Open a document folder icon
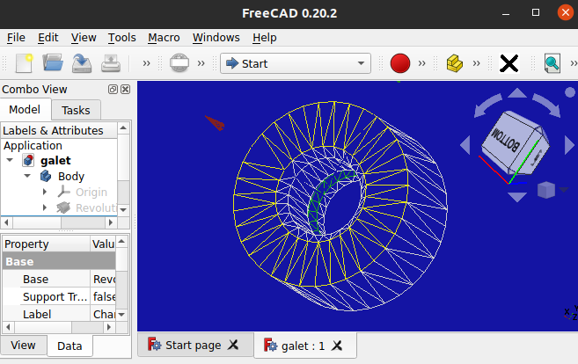This screenshot has height=364, width=578. (53, 63)
